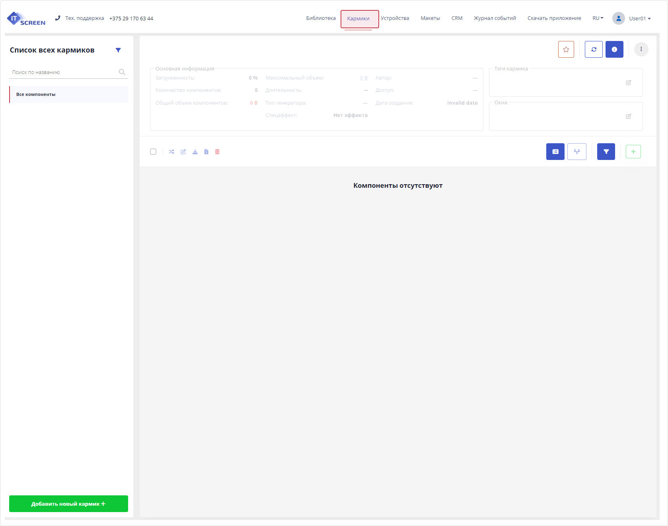
Task: Open the Макеты tab
Action: coord(430,18)
